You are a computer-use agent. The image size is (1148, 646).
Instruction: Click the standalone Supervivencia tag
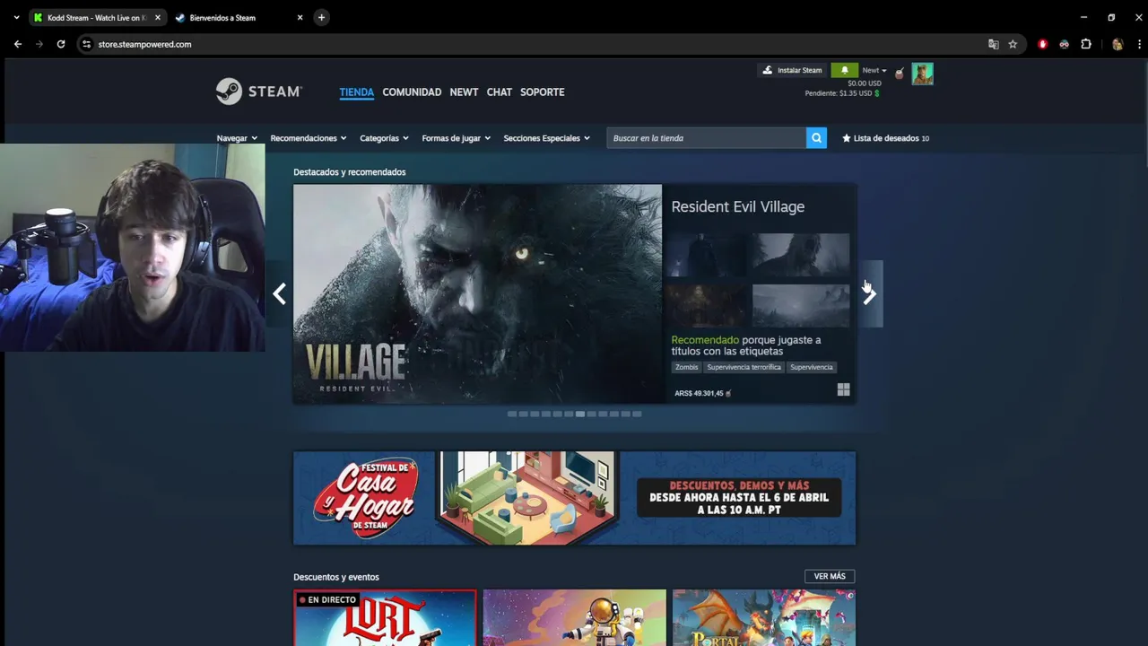[811, 367]
